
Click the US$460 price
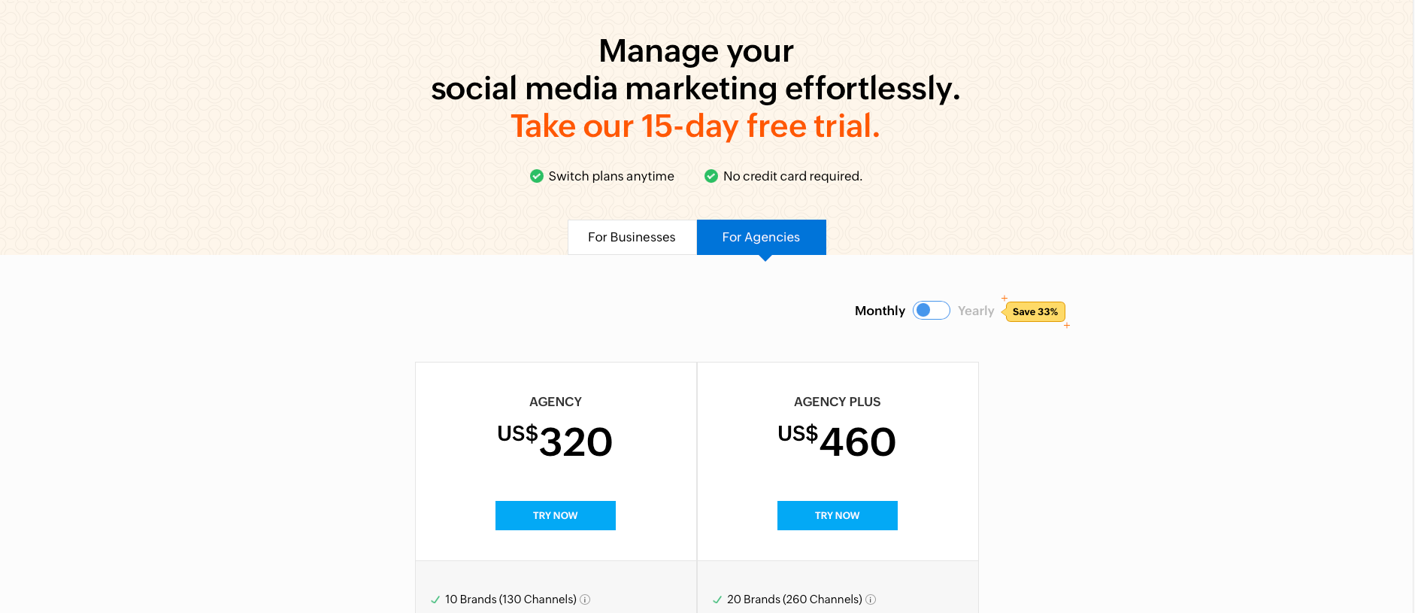(837, 441)
